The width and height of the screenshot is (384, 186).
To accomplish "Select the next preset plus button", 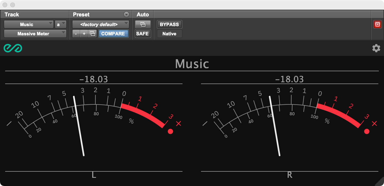I will (x=84, y=34).
